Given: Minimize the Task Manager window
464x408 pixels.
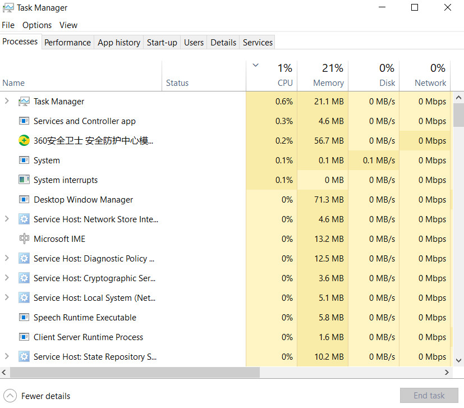Looking at the screenshot, I should 382,7.
